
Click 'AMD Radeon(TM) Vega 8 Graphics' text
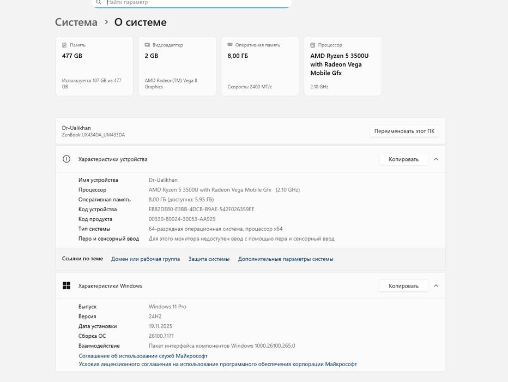click(x=171, y=83)
